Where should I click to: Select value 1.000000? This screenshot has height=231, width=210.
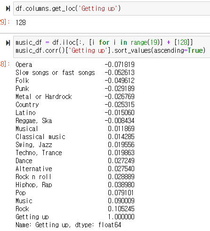point(121,217)
